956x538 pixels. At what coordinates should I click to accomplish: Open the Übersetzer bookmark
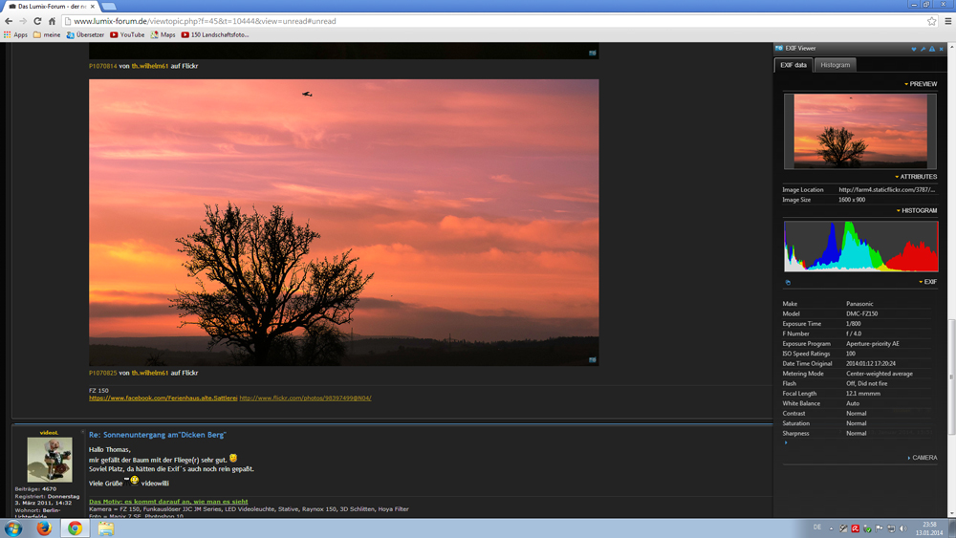click(x=85, y=34)
